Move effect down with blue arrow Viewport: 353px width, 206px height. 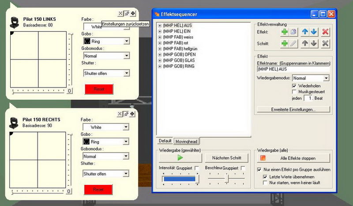coord(313,32)
